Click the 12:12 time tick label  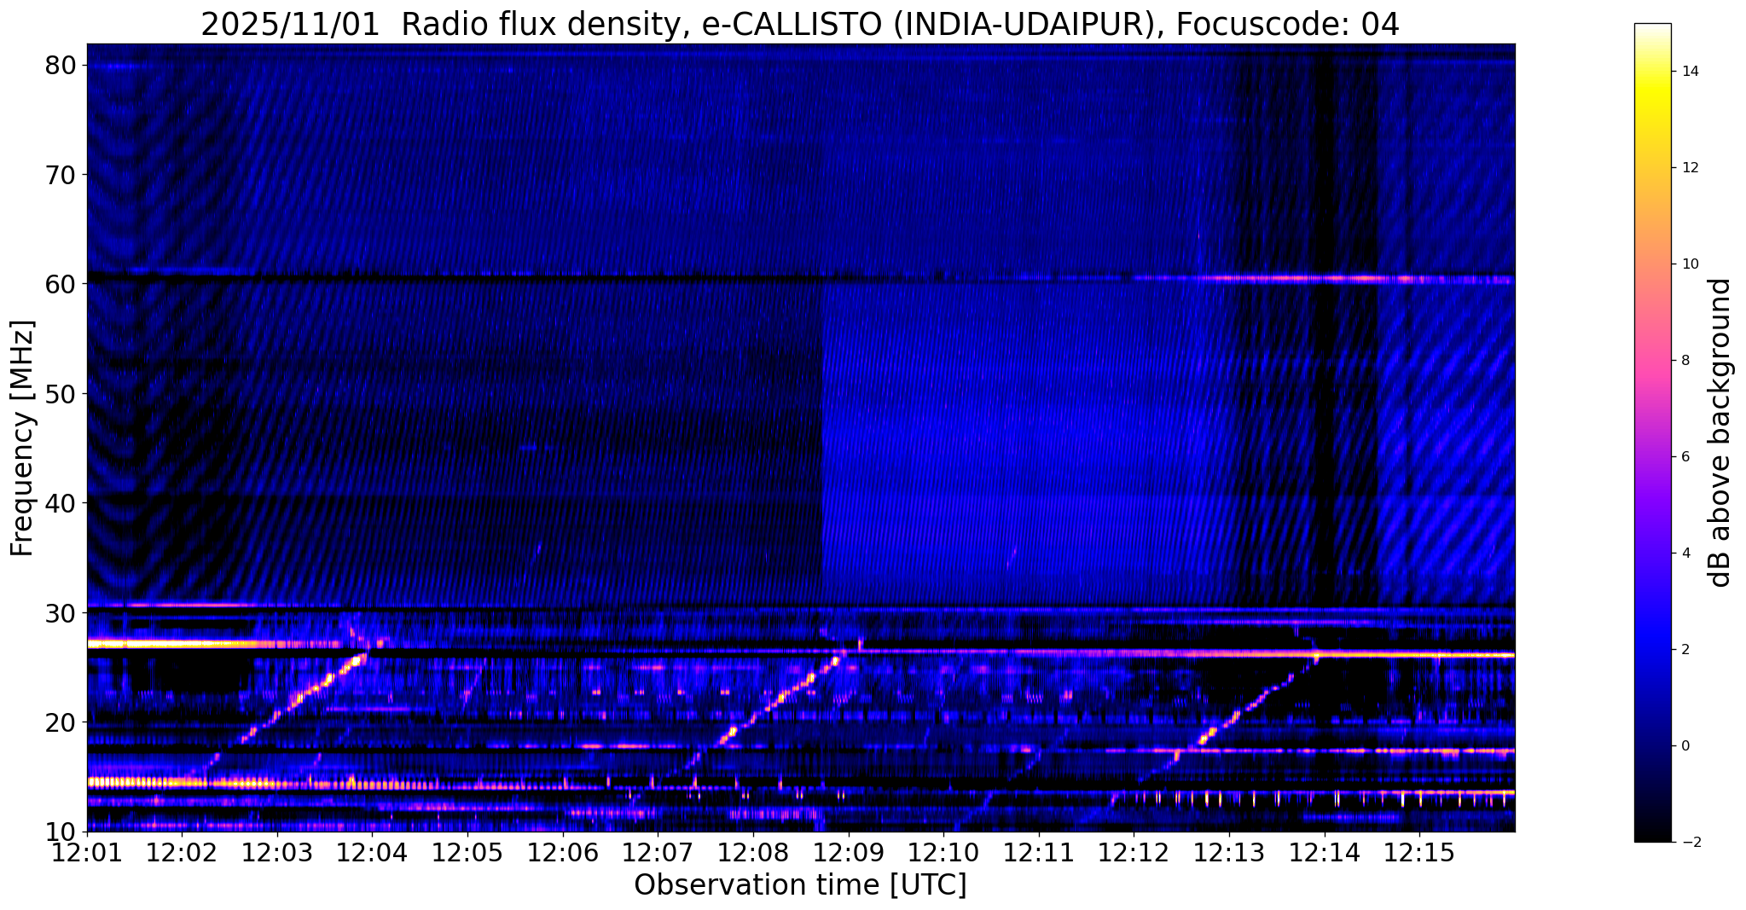[x=1134, y=854]
